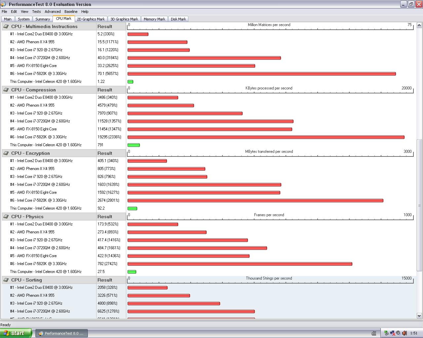Click green bar for This Computer Compression
Viewport: 423px width, 338px height.
[x=134, y=145]
